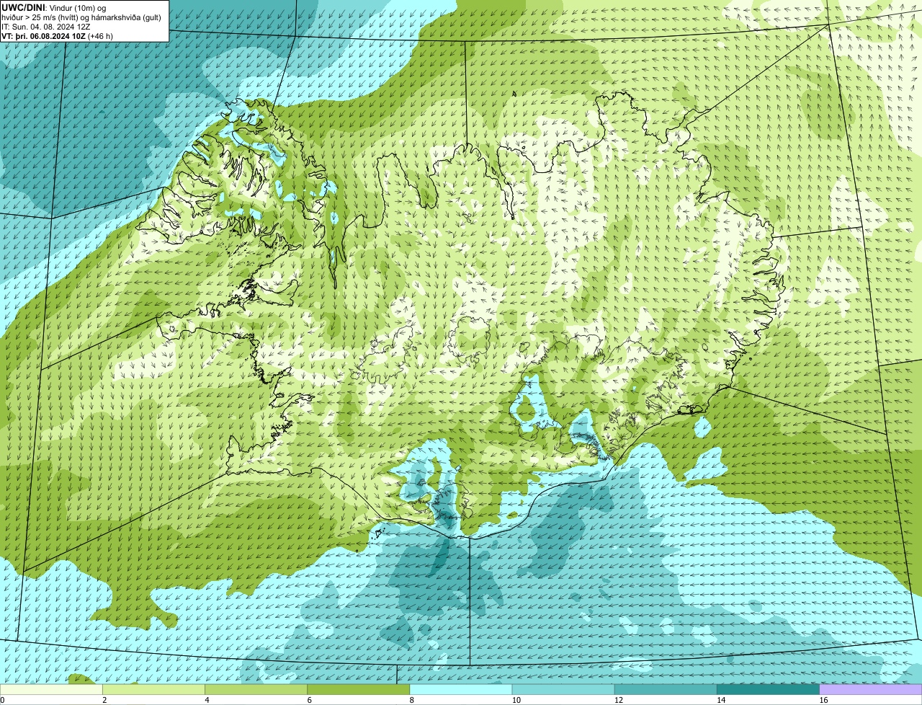Select the 14–16 dark teal legend swatch
The width and height of the screenshot is (922, 705).
768,690
